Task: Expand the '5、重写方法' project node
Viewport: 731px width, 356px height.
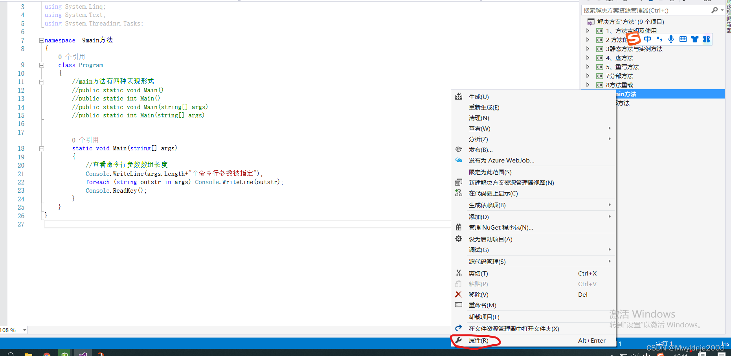Action: pos(588,67)
